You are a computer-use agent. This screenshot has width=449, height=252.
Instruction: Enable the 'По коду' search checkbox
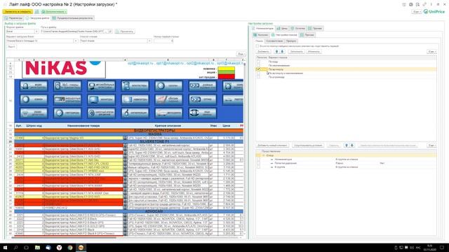[x=259, y=62]
